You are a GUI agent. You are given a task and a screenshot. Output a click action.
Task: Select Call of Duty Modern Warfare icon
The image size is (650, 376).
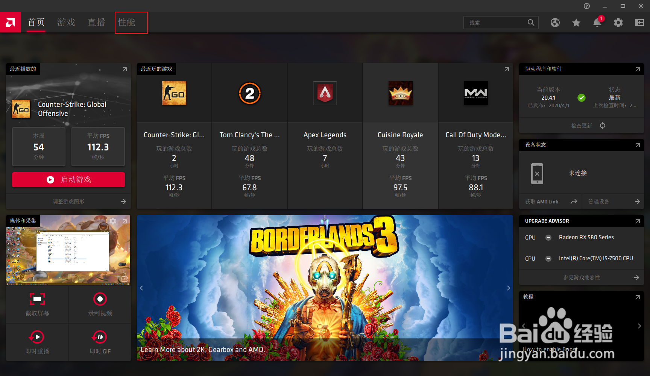pyautogui.click(x=476, y=93)
